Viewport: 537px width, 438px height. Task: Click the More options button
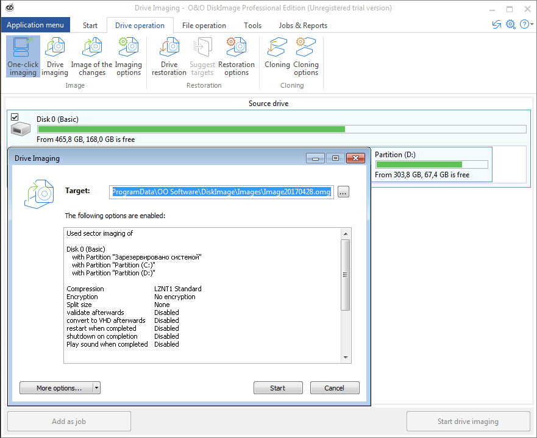click(x=57, y=388)
